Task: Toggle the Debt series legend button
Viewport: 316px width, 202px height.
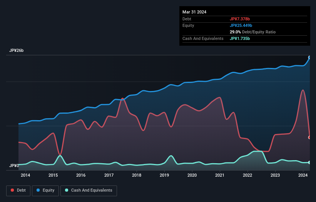Action: [18, 190]
